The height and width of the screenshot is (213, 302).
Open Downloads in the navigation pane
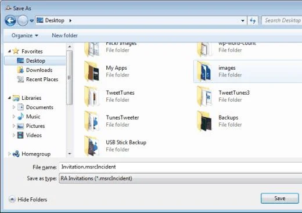coord(39,70)
